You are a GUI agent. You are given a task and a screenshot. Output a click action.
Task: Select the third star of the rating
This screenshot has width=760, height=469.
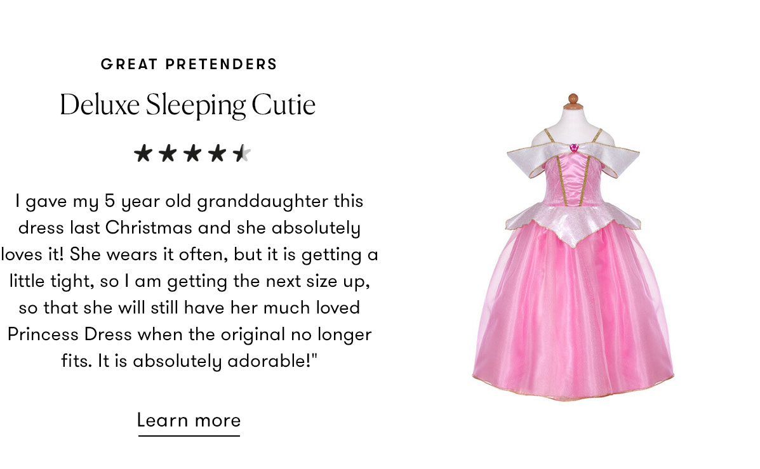click(x=192, y=153)
